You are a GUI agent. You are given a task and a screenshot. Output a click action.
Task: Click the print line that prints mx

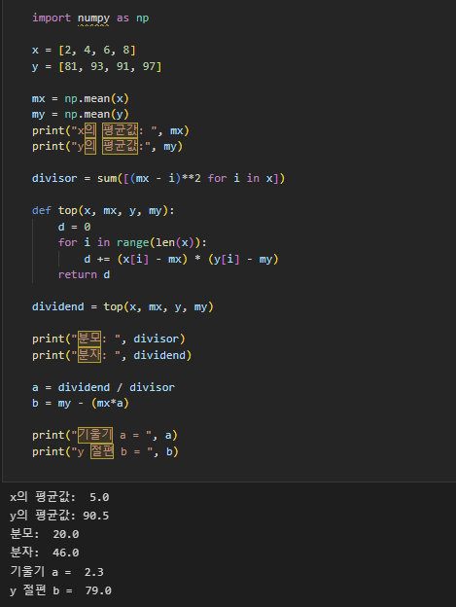click(x=111, y=131)
